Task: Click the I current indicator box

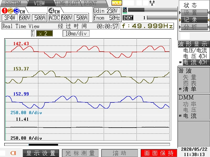Action: 33,33
